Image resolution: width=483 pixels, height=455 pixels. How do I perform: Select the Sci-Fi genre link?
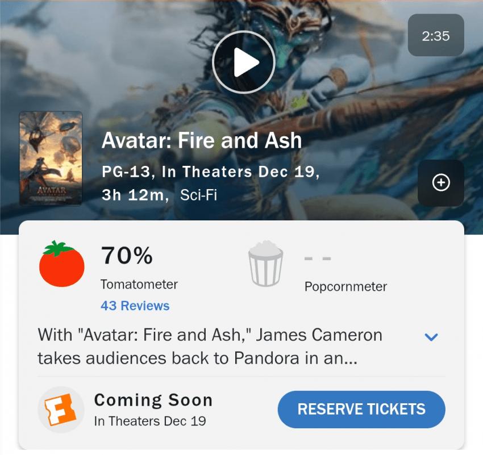pos(199,195)
